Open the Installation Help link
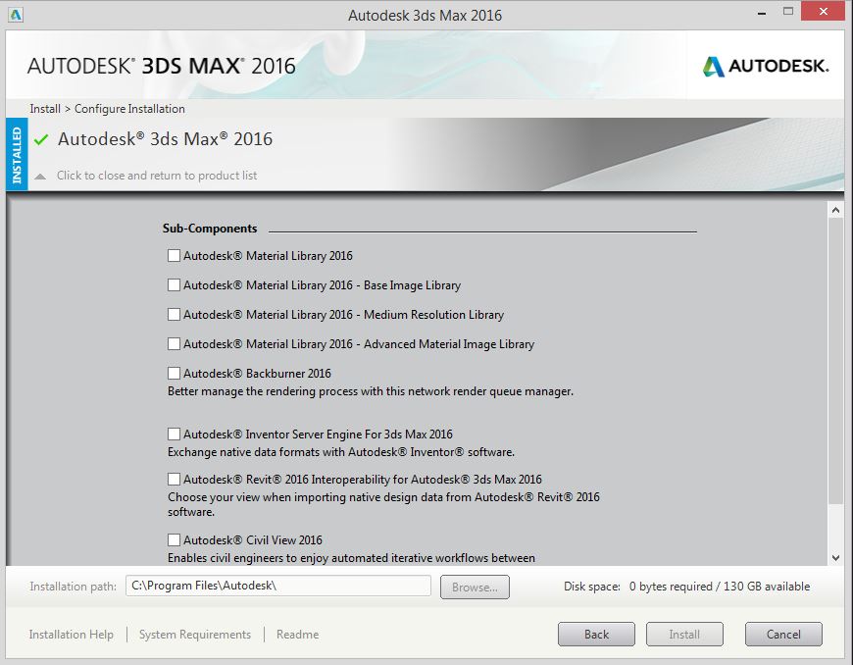 pos(72,635)
